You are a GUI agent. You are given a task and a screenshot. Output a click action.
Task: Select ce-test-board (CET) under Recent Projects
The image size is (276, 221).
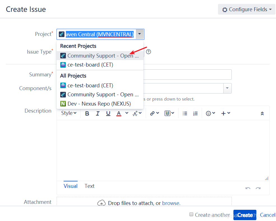[x=100, y=65]
